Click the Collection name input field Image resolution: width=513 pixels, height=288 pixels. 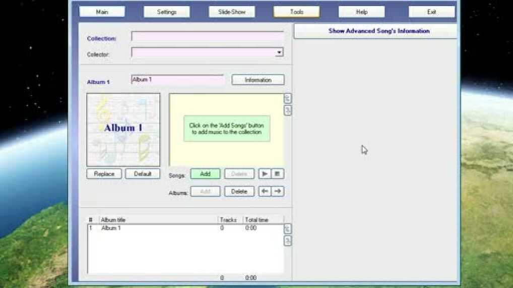[x=207, y=36]
